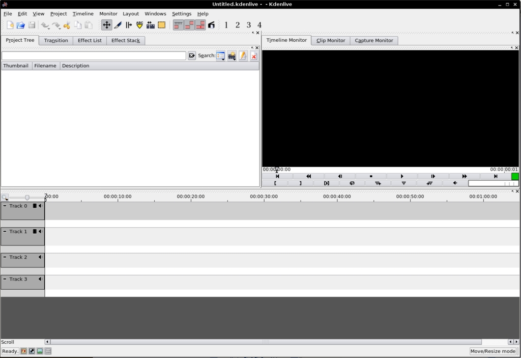Select the Move/Resize tool in the toolbar

[x=107, y=24]
